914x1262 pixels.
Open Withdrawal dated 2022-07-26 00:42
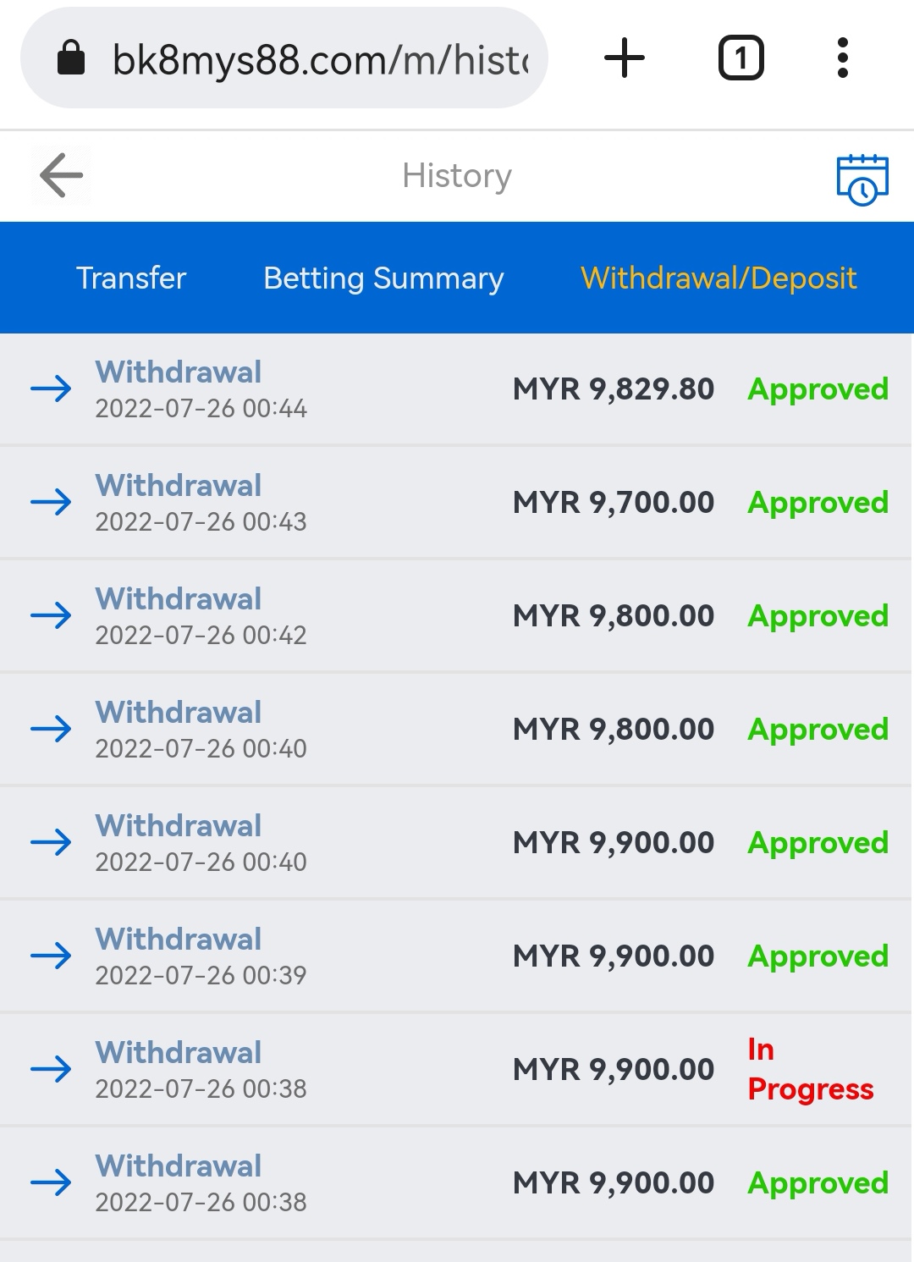pos(201,616)
